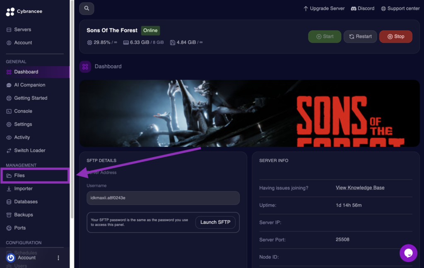Open AI Companion from sidebar

29,85
